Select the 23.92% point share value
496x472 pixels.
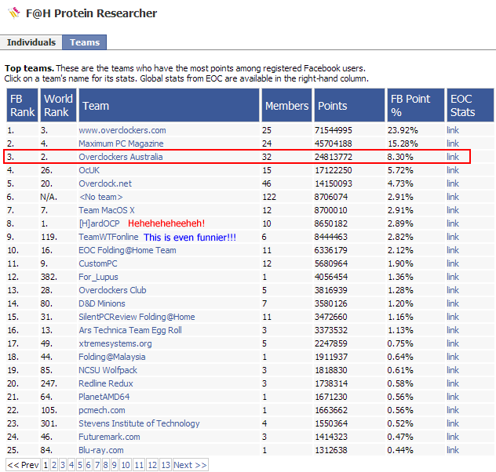point(403,130)
